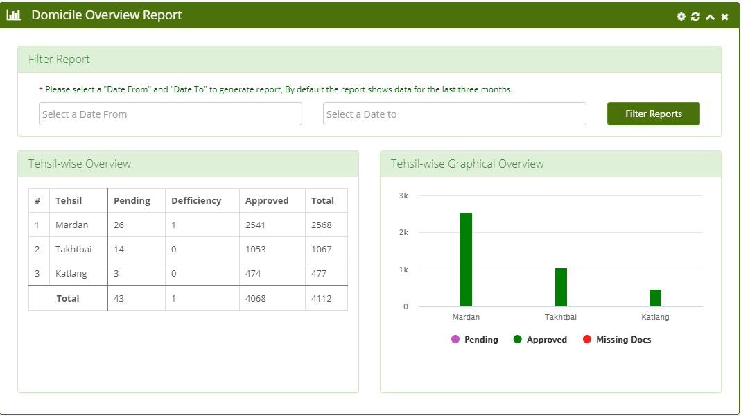Click the bar chart icon in header
Image resolution: width=741 pixels, height=416 pixels.
point(14,15)
